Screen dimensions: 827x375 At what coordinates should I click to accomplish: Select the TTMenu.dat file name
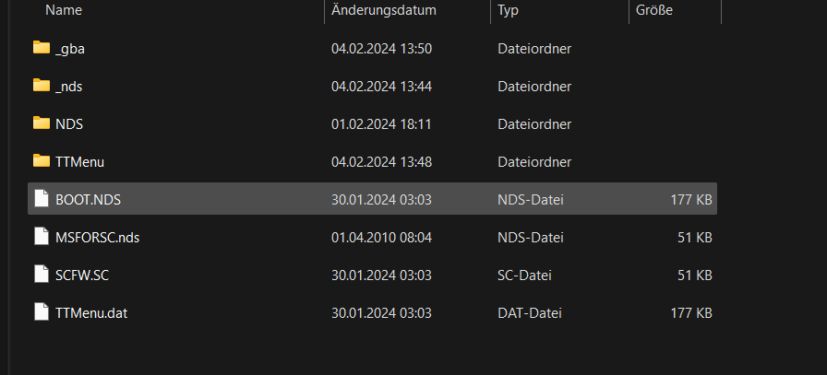point(91,313)
